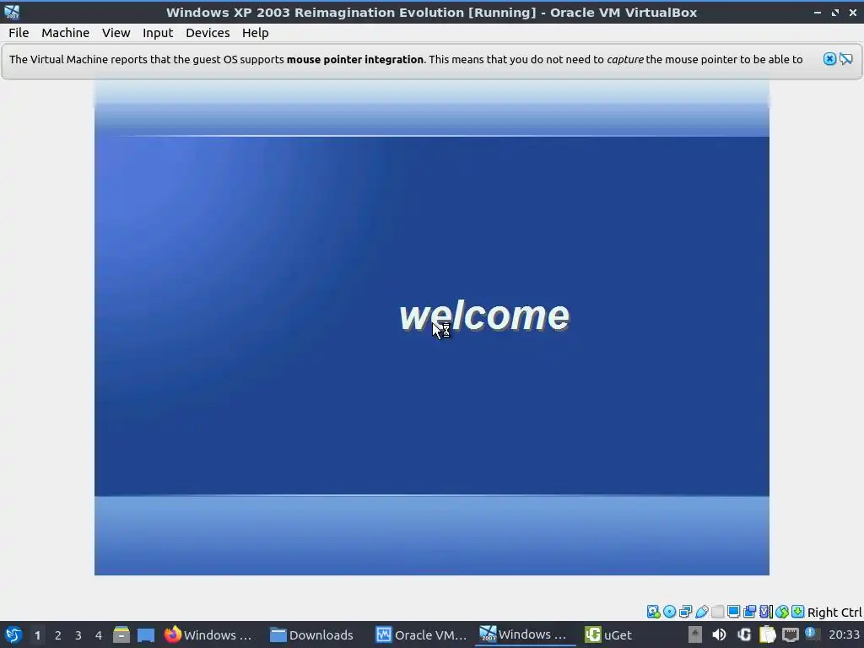Click the CPU virtualization status icon
Image resolution: width=864 pixels, height=648 pixels.
[x=766, y=612]
